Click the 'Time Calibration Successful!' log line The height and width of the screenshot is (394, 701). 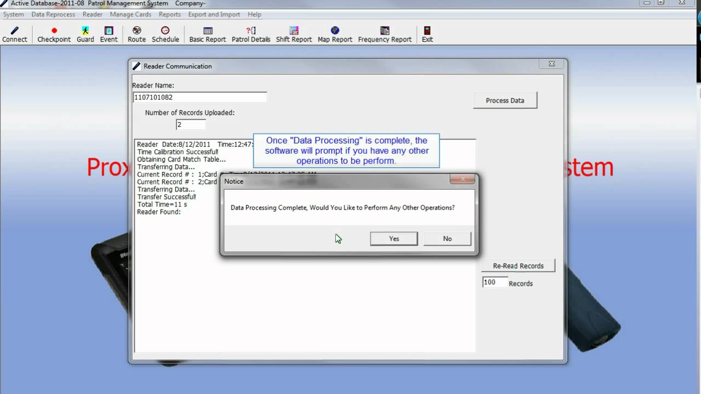(x=177, y=152)
